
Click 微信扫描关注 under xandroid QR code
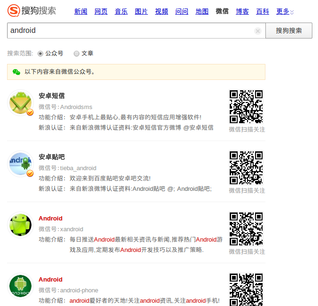[247, 251]
